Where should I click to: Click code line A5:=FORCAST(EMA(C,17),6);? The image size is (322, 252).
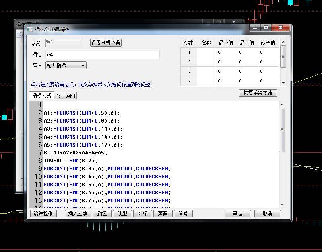pos(83,145)
